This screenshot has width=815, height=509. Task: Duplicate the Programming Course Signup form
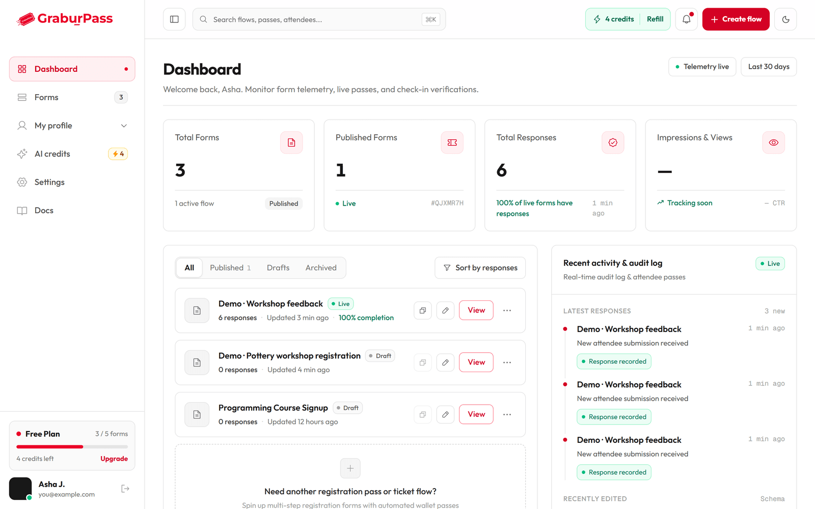point(423,414)
